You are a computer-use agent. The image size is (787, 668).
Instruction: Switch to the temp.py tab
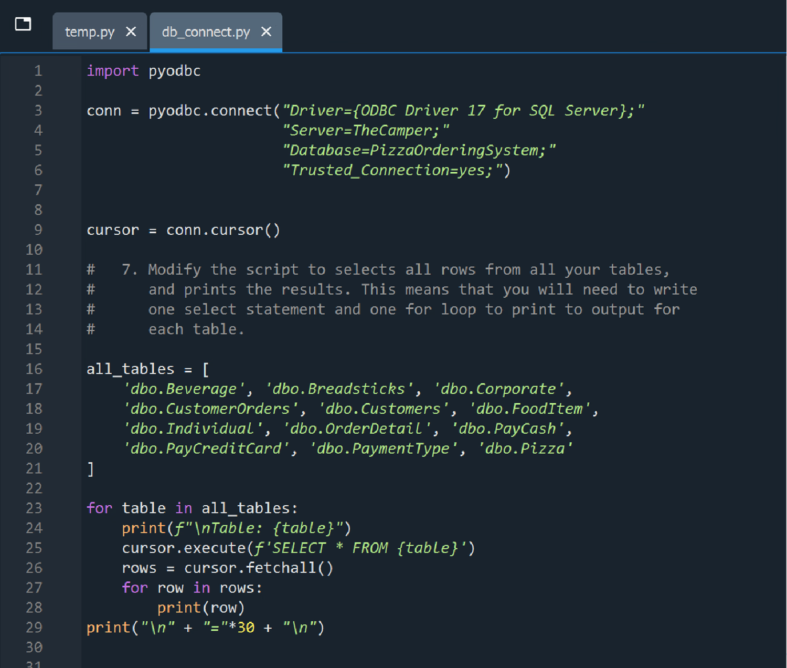[x=90, y=32]
